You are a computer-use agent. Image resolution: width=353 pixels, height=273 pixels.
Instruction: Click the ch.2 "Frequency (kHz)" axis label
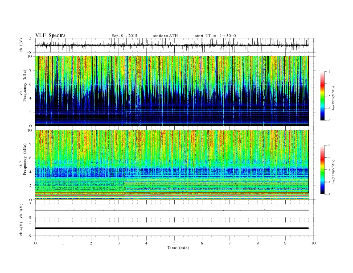25,159
